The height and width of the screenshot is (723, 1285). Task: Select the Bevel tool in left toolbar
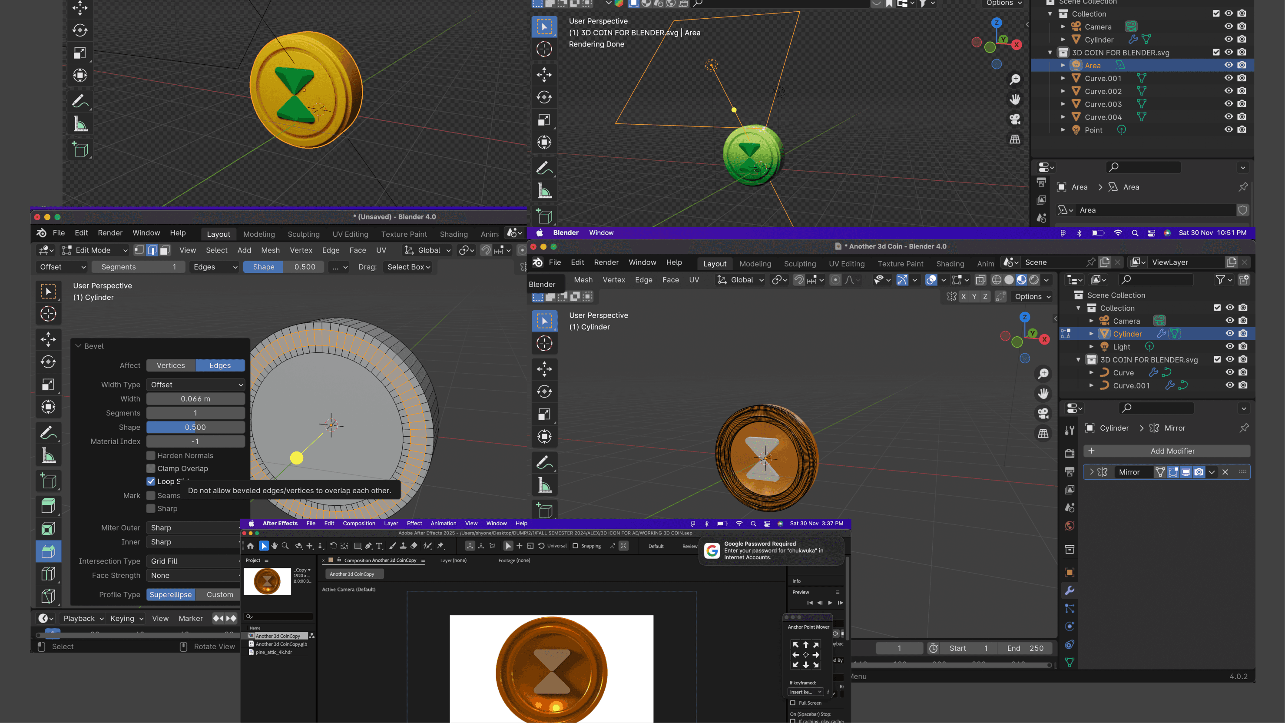(48, 551)
